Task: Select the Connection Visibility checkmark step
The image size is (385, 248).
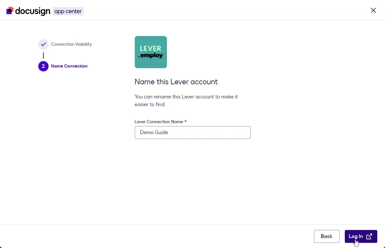Action: point(43,44)
